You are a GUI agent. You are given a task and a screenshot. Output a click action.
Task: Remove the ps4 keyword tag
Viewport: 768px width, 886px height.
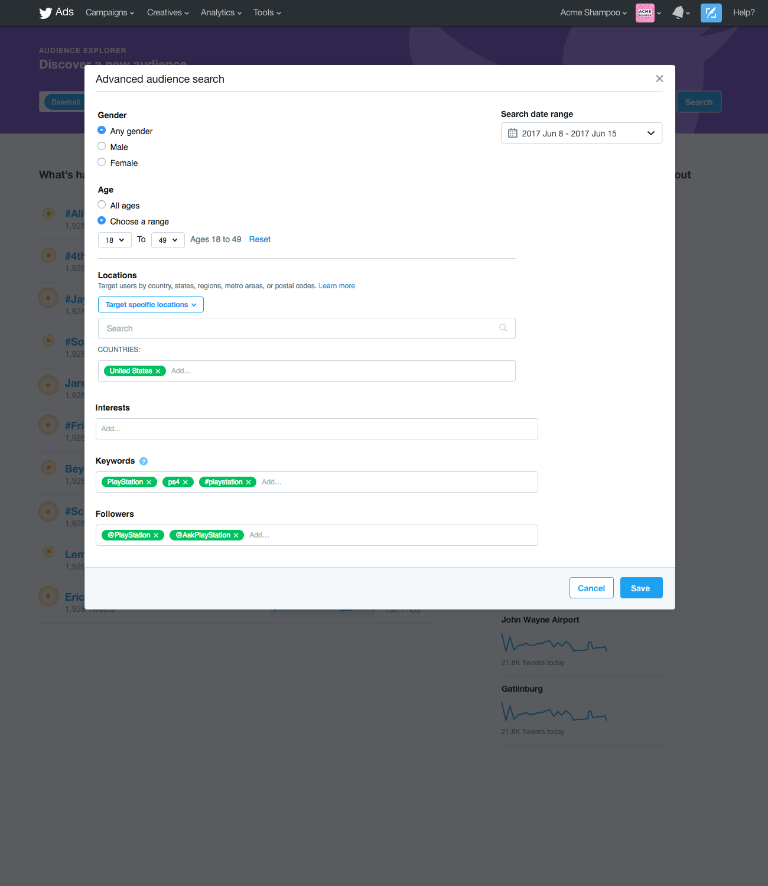[x=186, y=482]
